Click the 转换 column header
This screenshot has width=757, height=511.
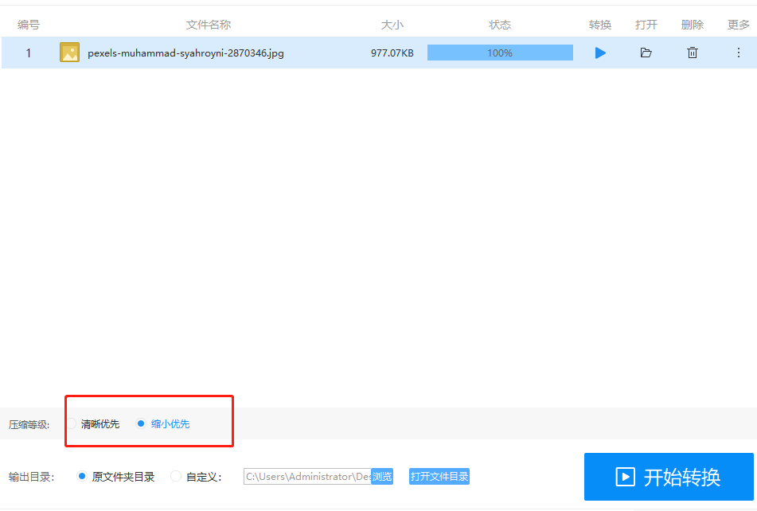pyautogui.click(x=600, y=25)
